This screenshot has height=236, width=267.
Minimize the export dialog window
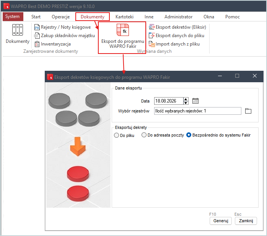point(220,76)
